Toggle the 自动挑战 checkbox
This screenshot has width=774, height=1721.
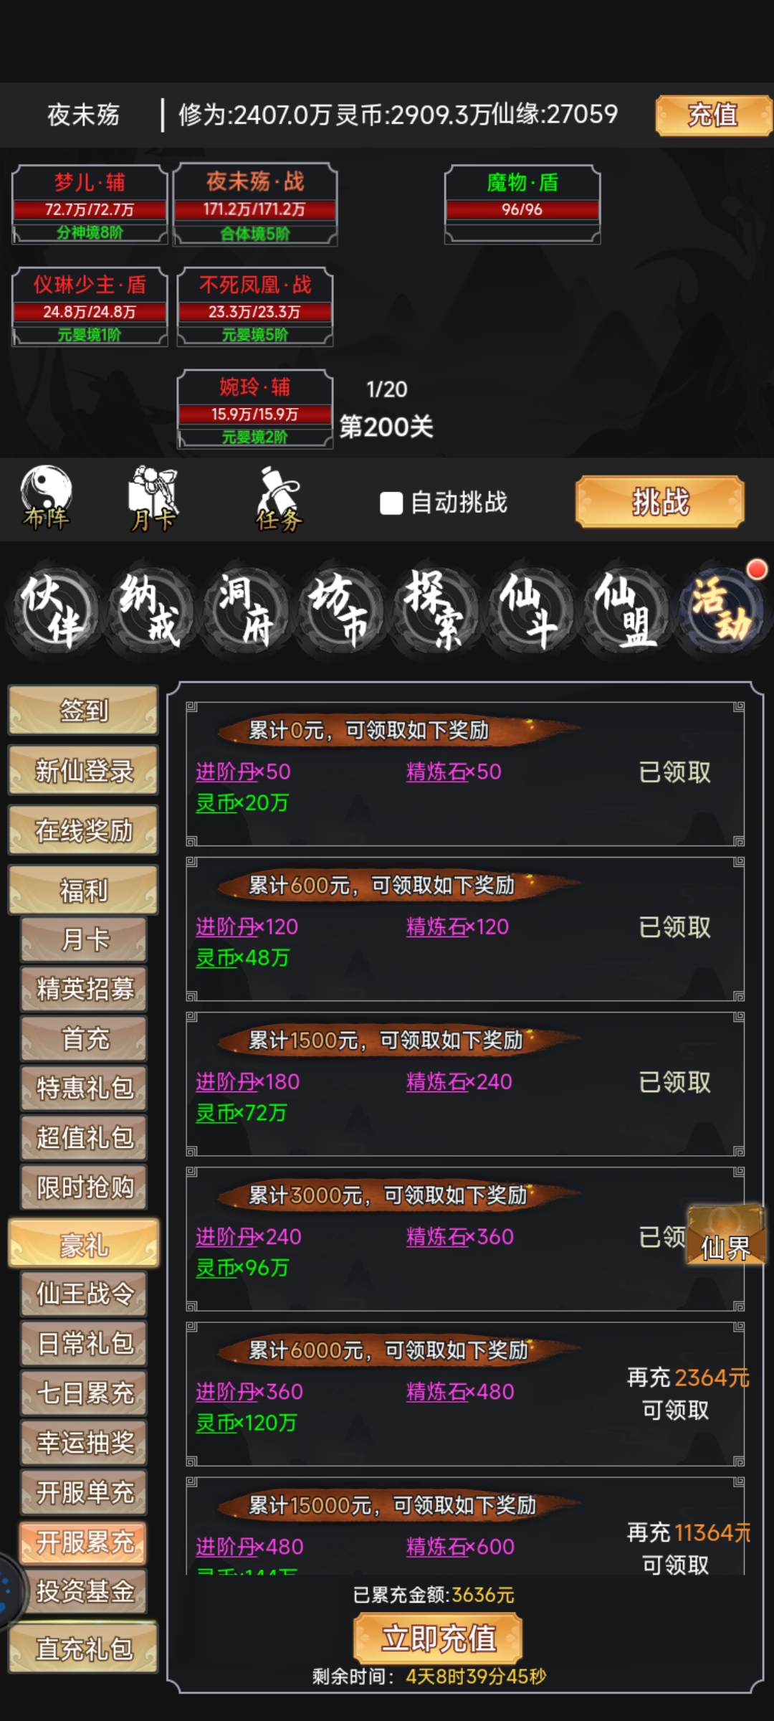point(391,503)
